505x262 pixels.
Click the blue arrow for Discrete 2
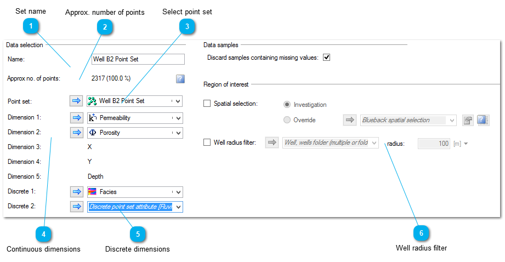(x=77, y=207)
